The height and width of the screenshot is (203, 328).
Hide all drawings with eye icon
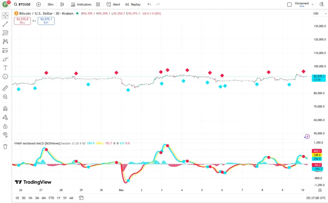(x=5, y=134)
